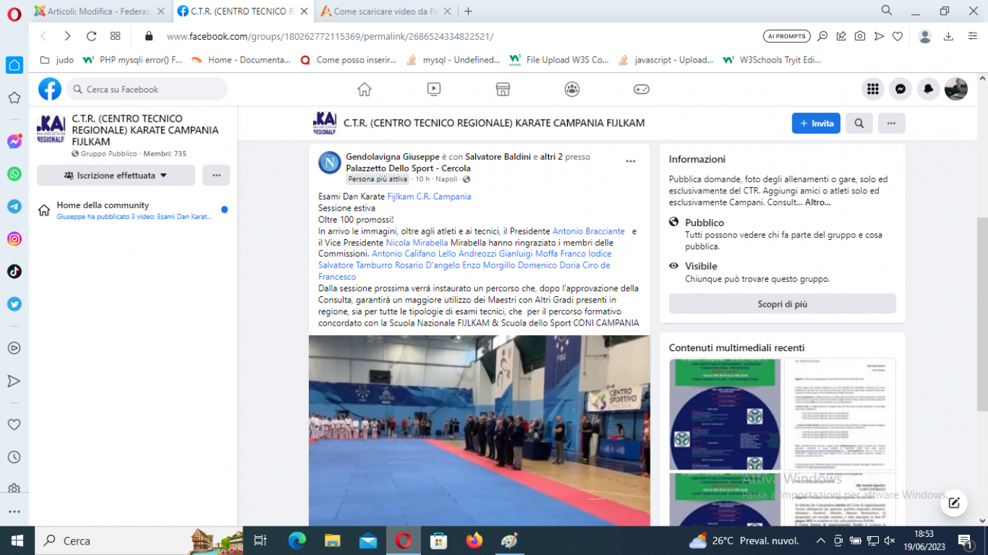Open Opera sidebar history clock icon
This screenshot has height=555, width=988.
pyautogui.click(x=15, y=457)
